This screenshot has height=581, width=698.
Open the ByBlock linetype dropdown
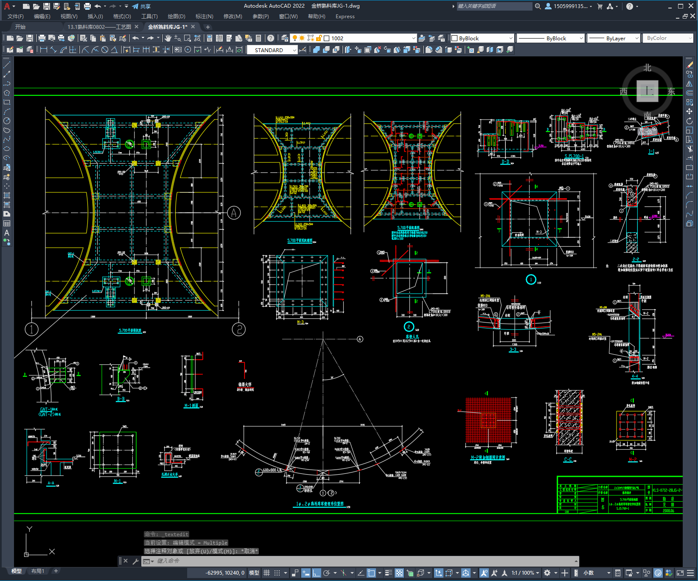(551, 38)
